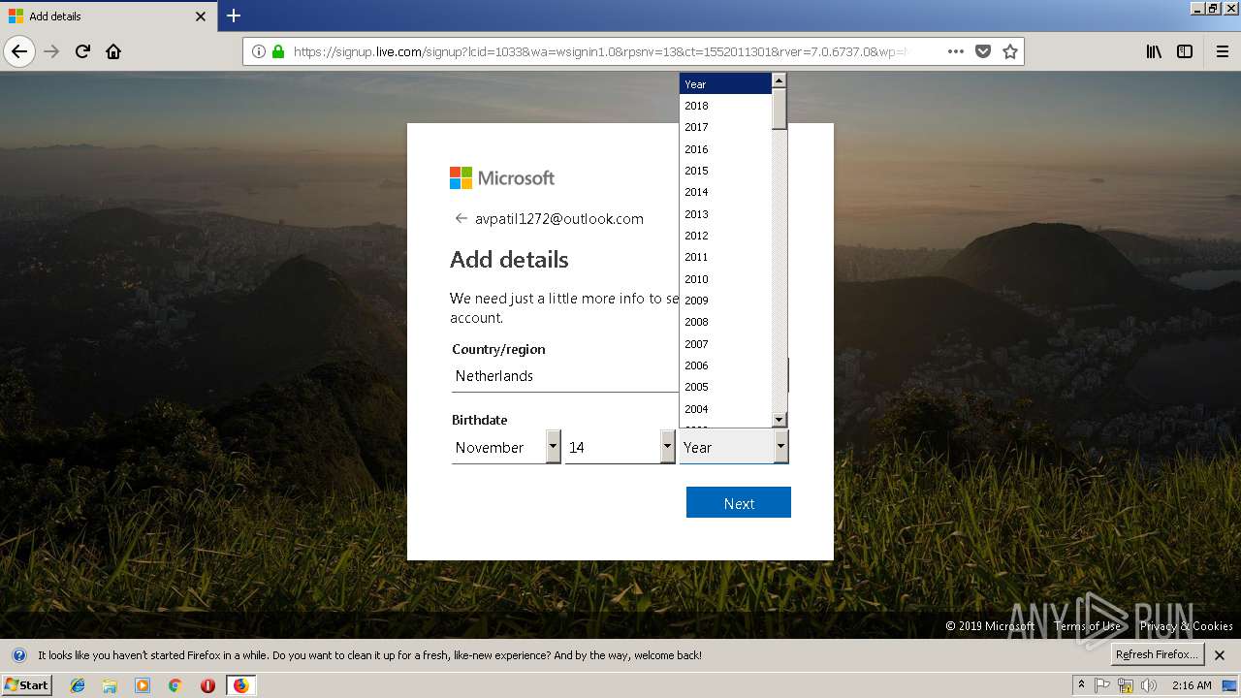Viewport: 1241px width, 698px height.
Task: Open the taskbar file explorer folder
Action: 110,685
